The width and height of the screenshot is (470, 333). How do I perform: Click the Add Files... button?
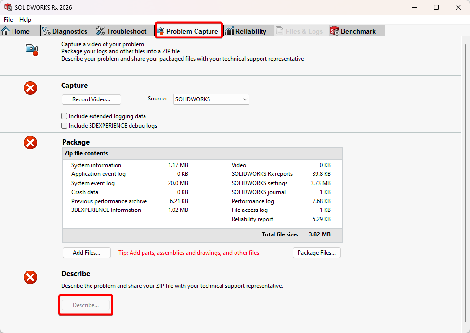tap(87, 253)
